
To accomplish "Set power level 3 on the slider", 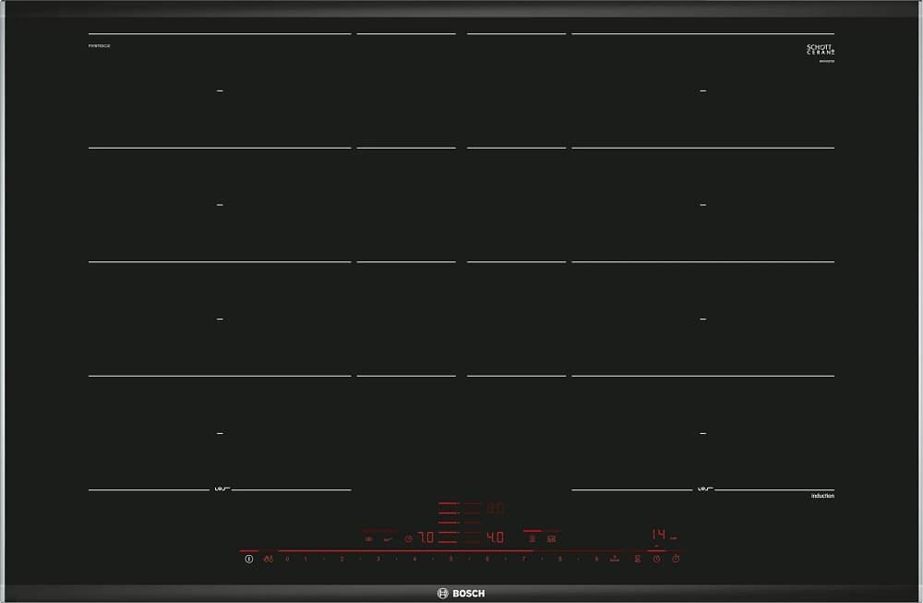I will pyautogui.click(x=378, y=559).
